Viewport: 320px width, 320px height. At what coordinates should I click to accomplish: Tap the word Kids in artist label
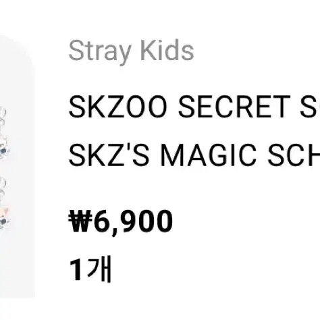coord(167,50)
